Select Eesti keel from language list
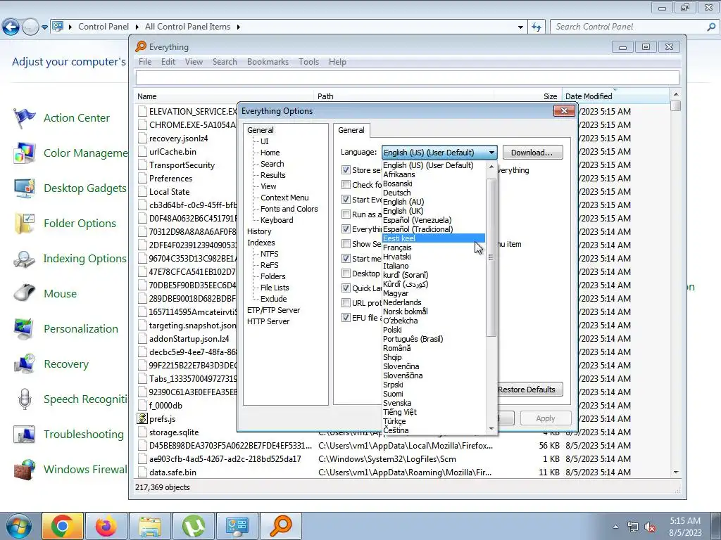721x540 pixels. point(433,238)
